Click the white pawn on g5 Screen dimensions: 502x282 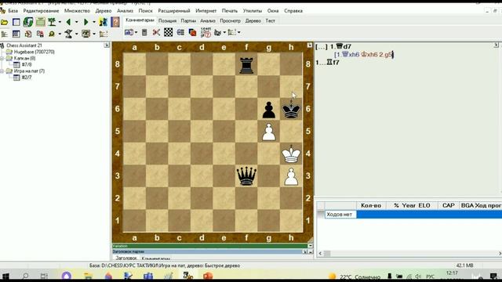[268, 132]
